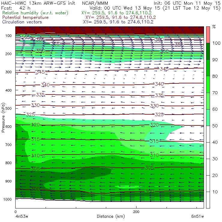Click the '600' pressure axis tick label
The image size is (222, 222).
pos(8,127)
